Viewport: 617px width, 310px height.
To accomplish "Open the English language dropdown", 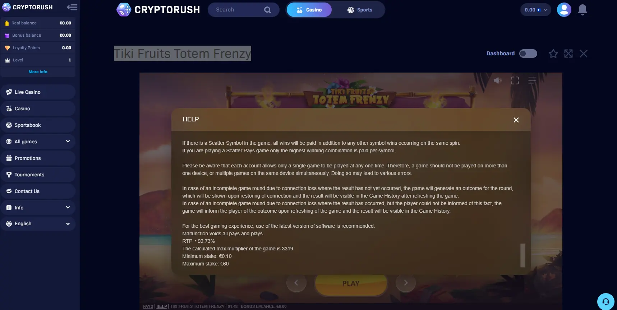I will [x=38, y=223].
